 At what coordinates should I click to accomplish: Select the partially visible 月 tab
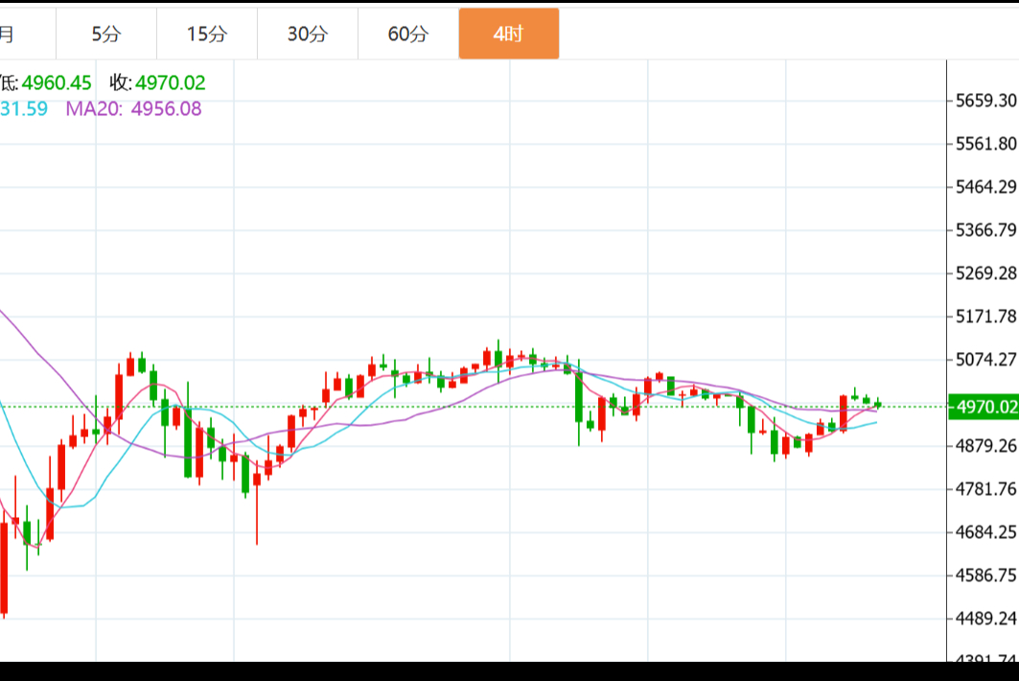(8, 35)
